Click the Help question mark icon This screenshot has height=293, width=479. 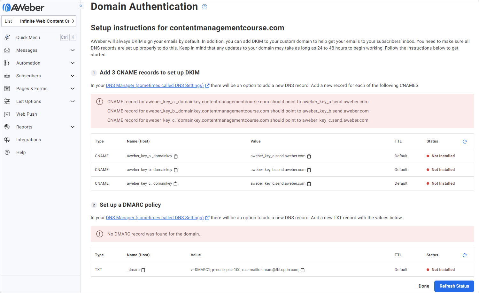pyautogui.click(x=7, y=152)
